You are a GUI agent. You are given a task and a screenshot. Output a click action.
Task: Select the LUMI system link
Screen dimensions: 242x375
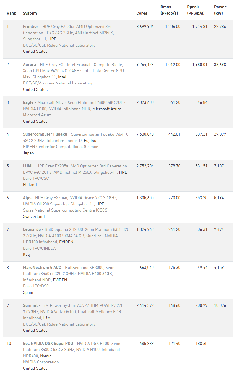tap(28, 166)
